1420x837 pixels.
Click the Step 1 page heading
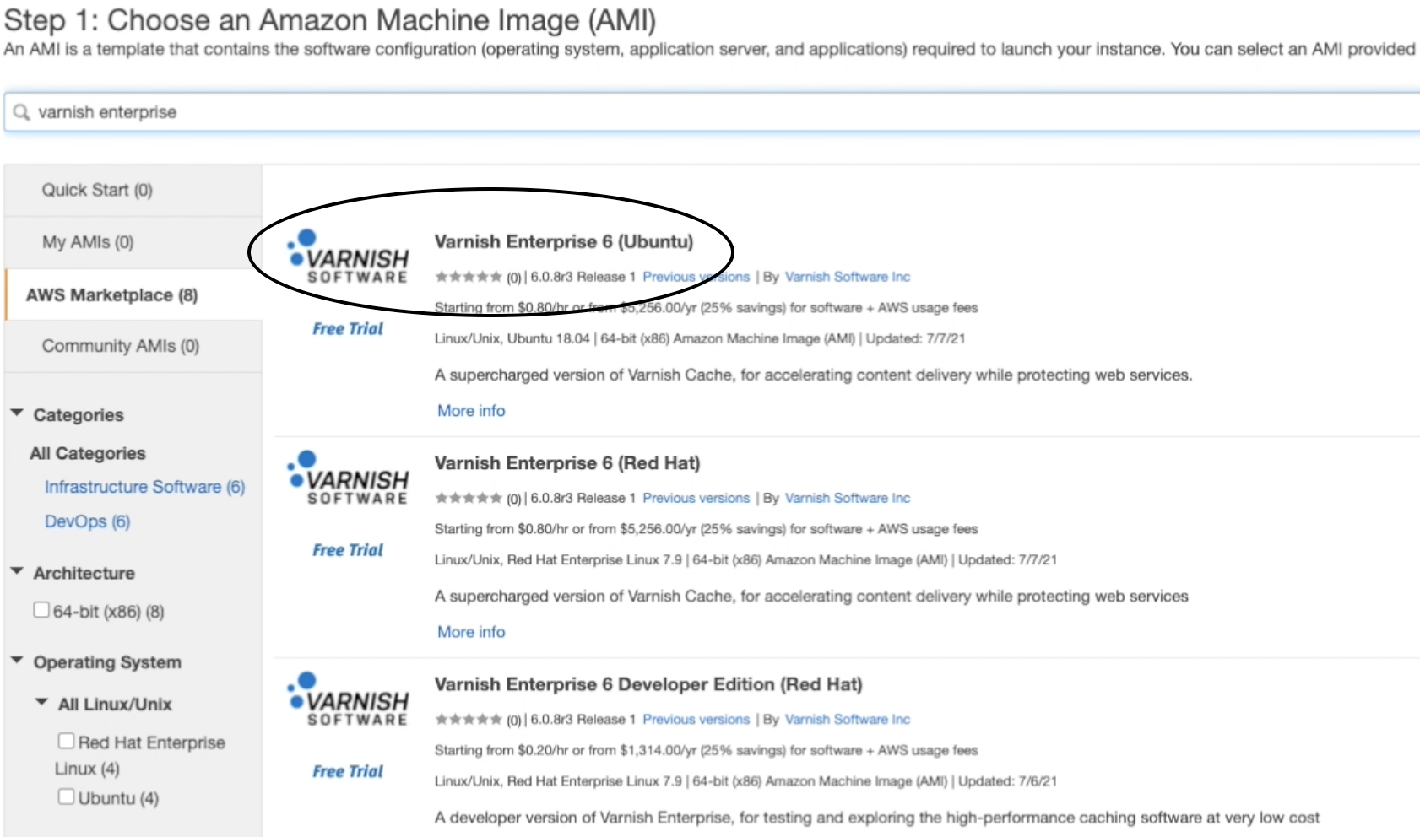click(330, 20)
